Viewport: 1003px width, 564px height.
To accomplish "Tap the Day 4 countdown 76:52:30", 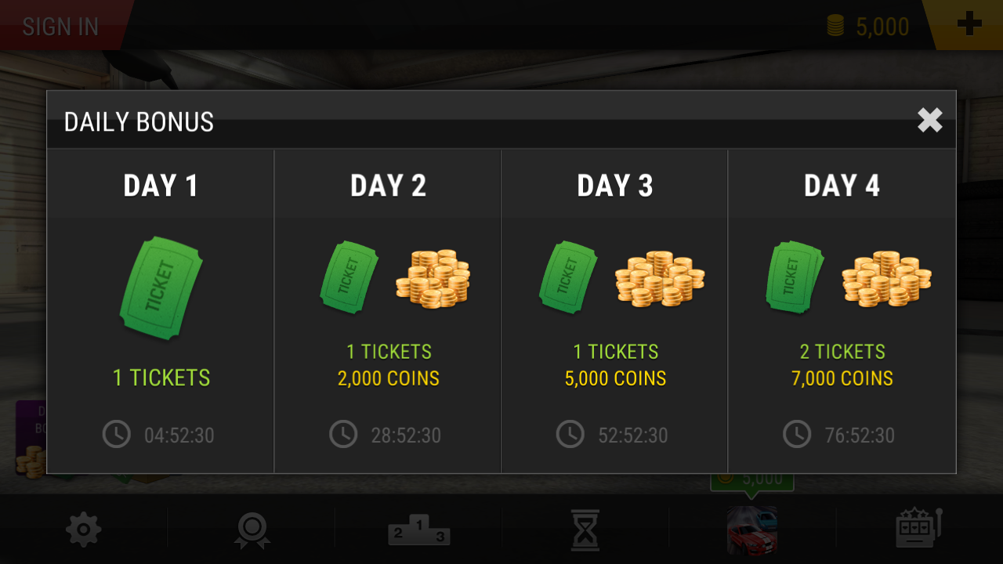I will click(860, 436).
